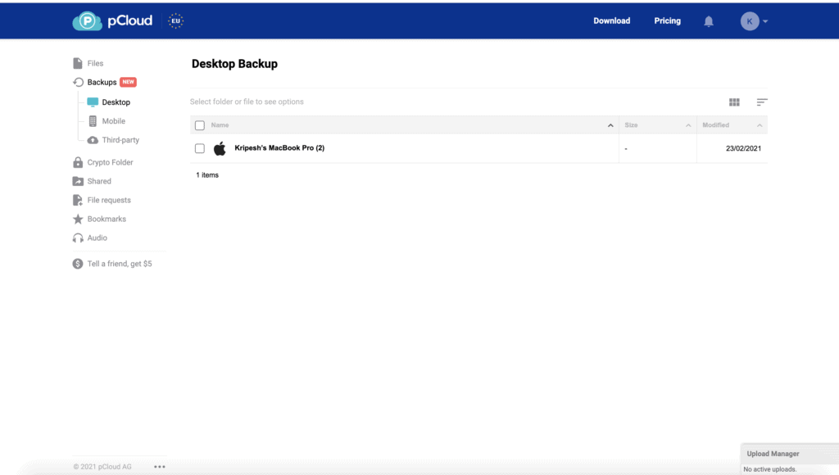View your Shared items
This screenshot has width=839, height=475.
tap(97, 181)
